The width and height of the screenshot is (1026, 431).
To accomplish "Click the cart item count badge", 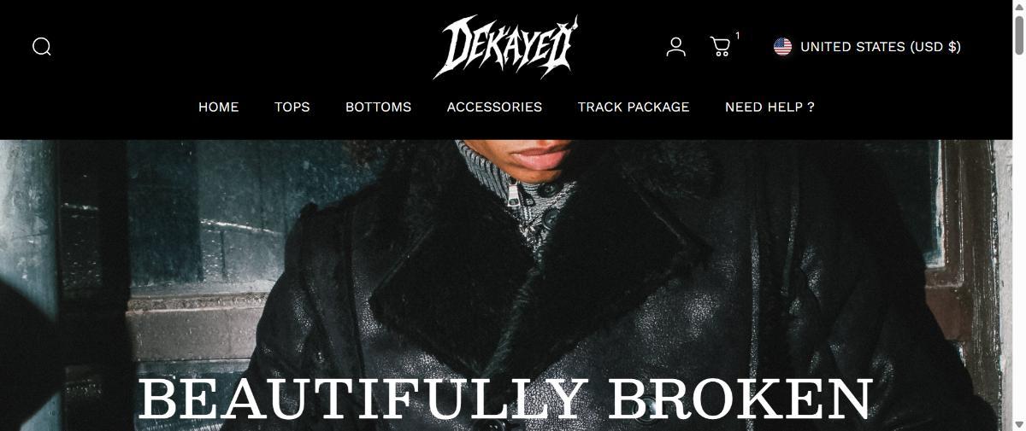I will 737,36.
